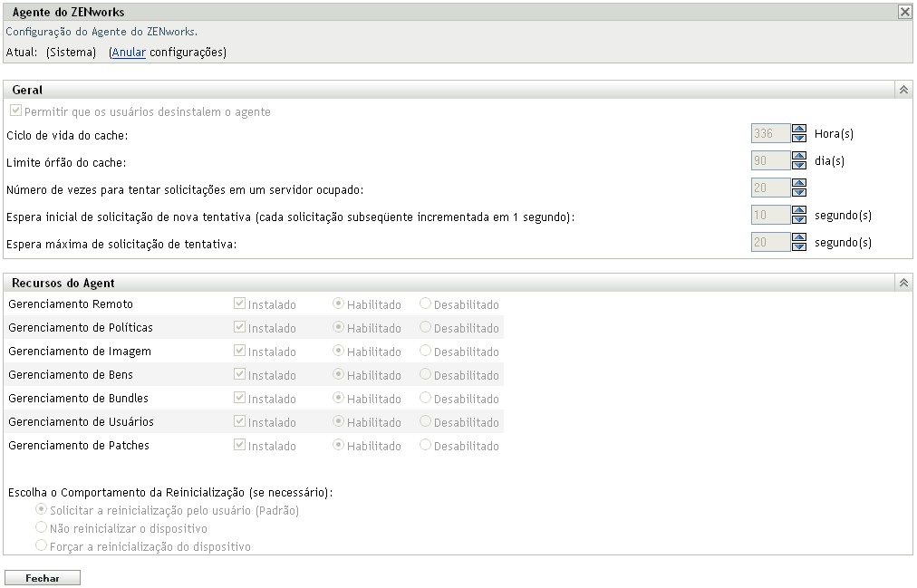The image size is (917, 588).
Task: Increase cache life cycle hours value
Action: [799, 129]
